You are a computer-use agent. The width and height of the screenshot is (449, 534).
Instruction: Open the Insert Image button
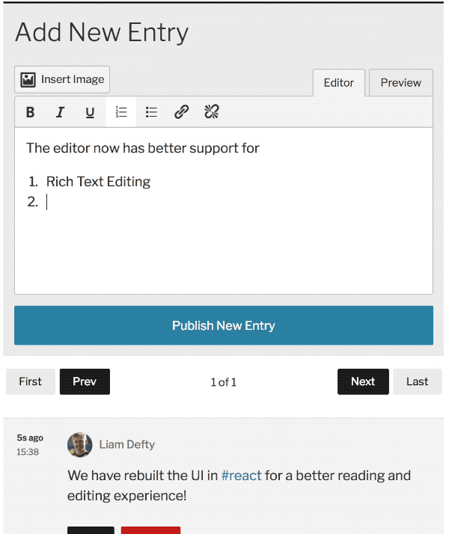[x=62, y=80]
